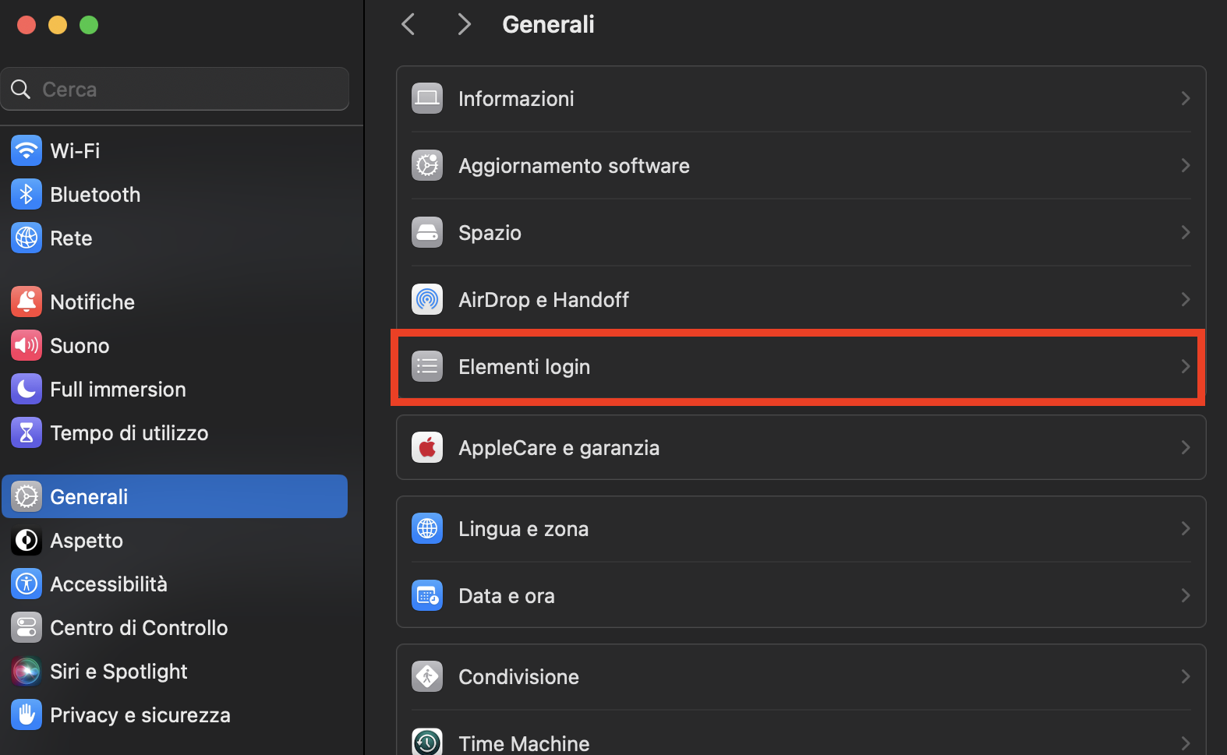Screen dimensions: 1227x755
Task: Click the Accessibilità icon in the sidebar
Action: [27, 584]
